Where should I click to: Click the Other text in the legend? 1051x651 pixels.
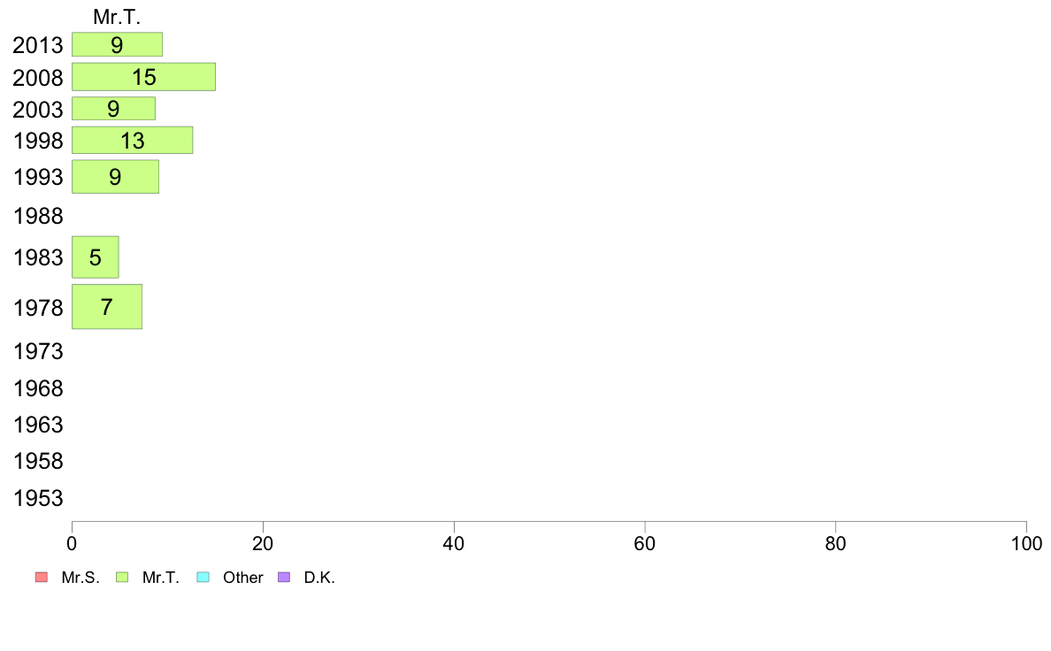click(243, 578)
